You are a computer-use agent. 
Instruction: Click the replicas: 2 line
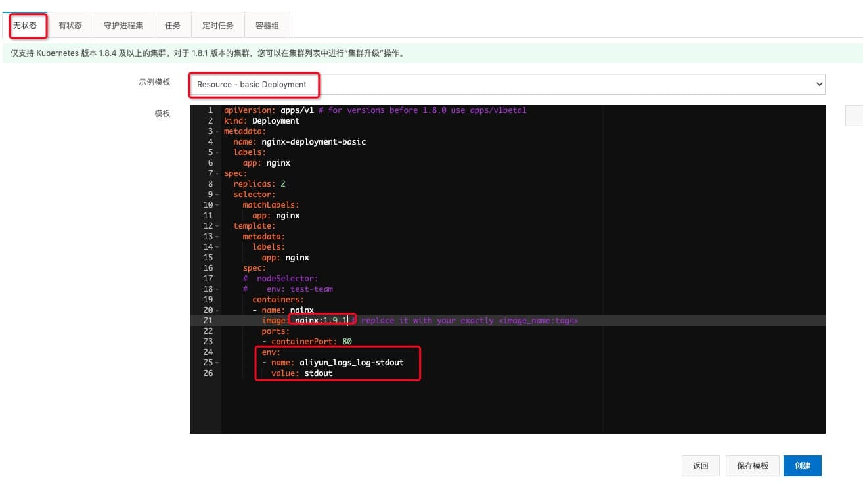point(259,184)
